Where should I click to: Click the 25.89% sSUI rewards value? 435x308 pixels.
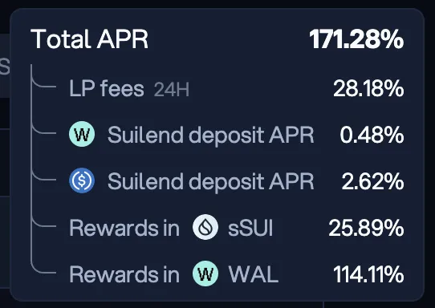[x=366, y=228]
